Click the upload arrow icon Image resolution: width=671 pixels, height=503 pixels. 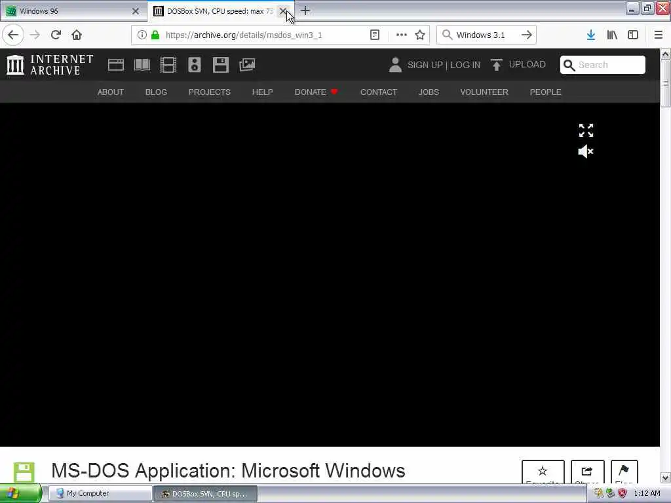[497, 65]
